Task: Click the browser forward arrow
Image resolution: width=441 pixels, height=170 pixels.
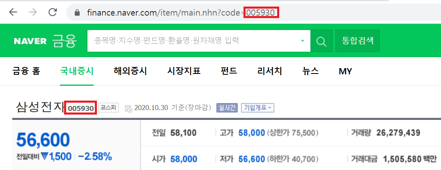Action: click(33, 12)
